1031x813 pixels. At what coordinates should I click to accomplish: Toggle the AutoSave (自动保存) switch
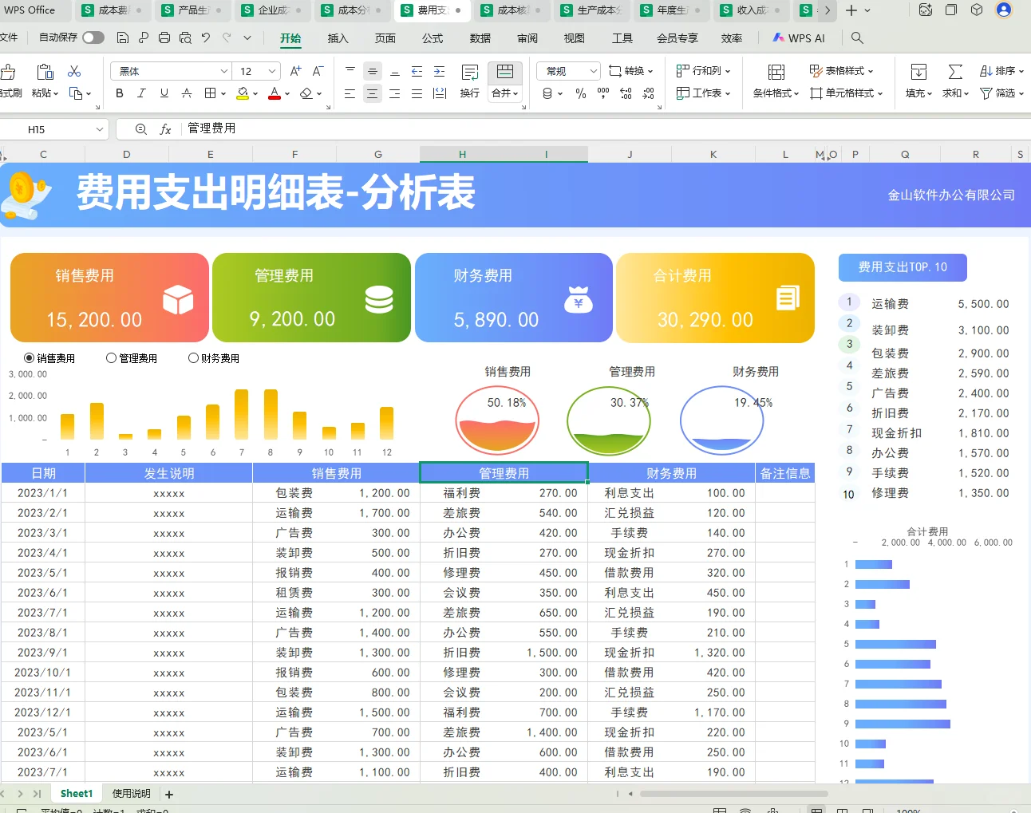[93, 37]
